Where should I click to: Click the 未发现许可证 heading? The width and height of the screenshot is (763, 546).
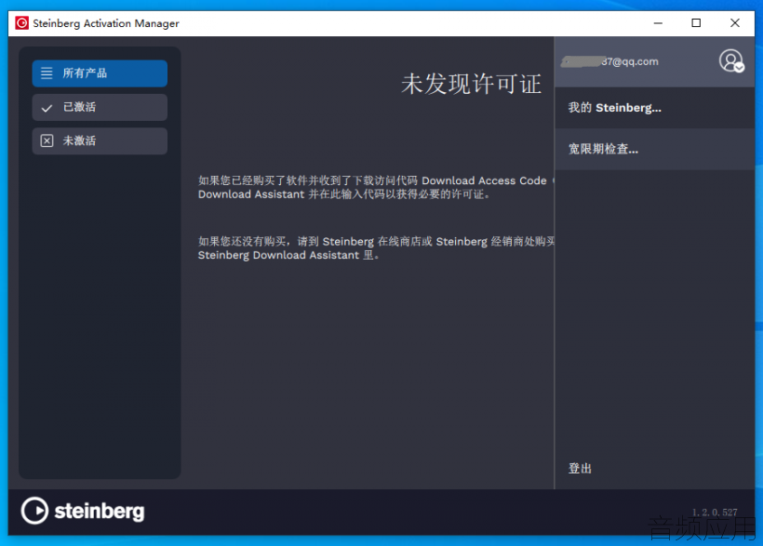point(471,85)
